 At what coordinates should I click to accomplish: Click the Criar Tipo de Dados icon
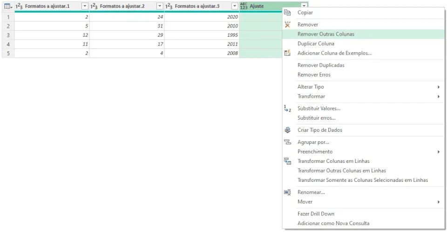click(x=287, y=130)
